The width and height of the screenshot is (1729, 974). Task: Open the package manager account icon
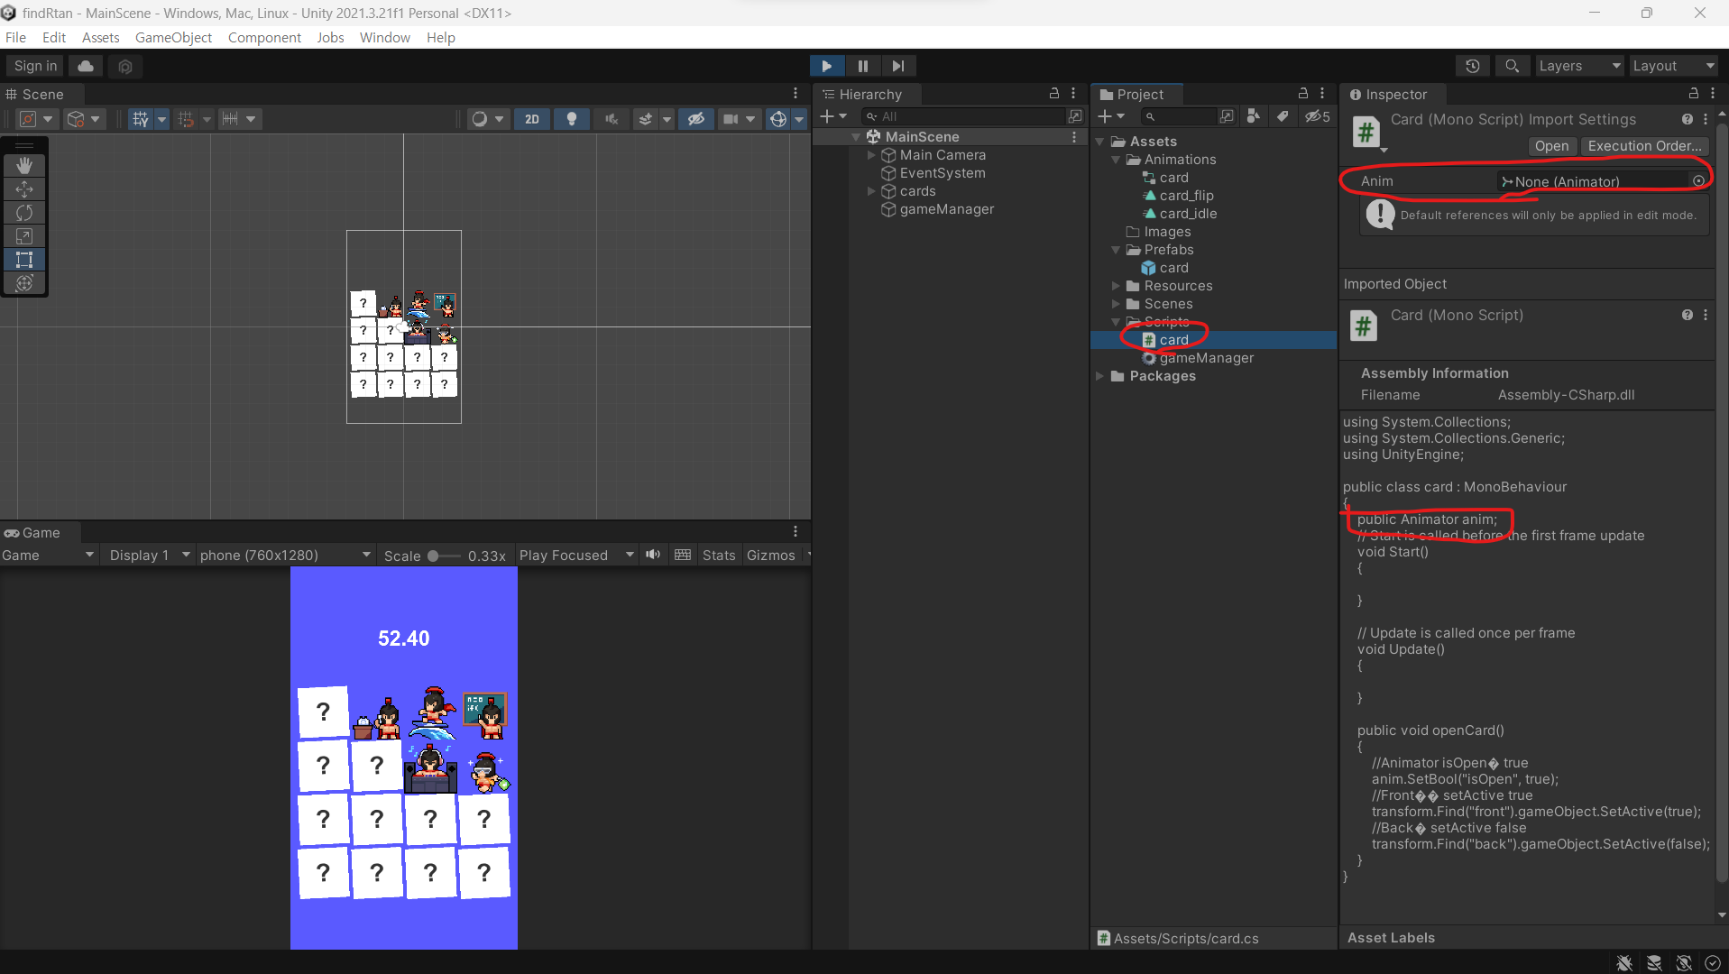click(x=125, y=66)
